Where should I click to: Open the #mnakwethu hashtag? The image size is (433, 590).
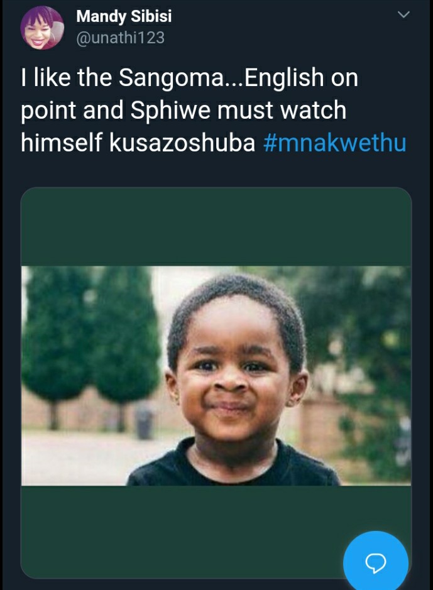point(335,143)
